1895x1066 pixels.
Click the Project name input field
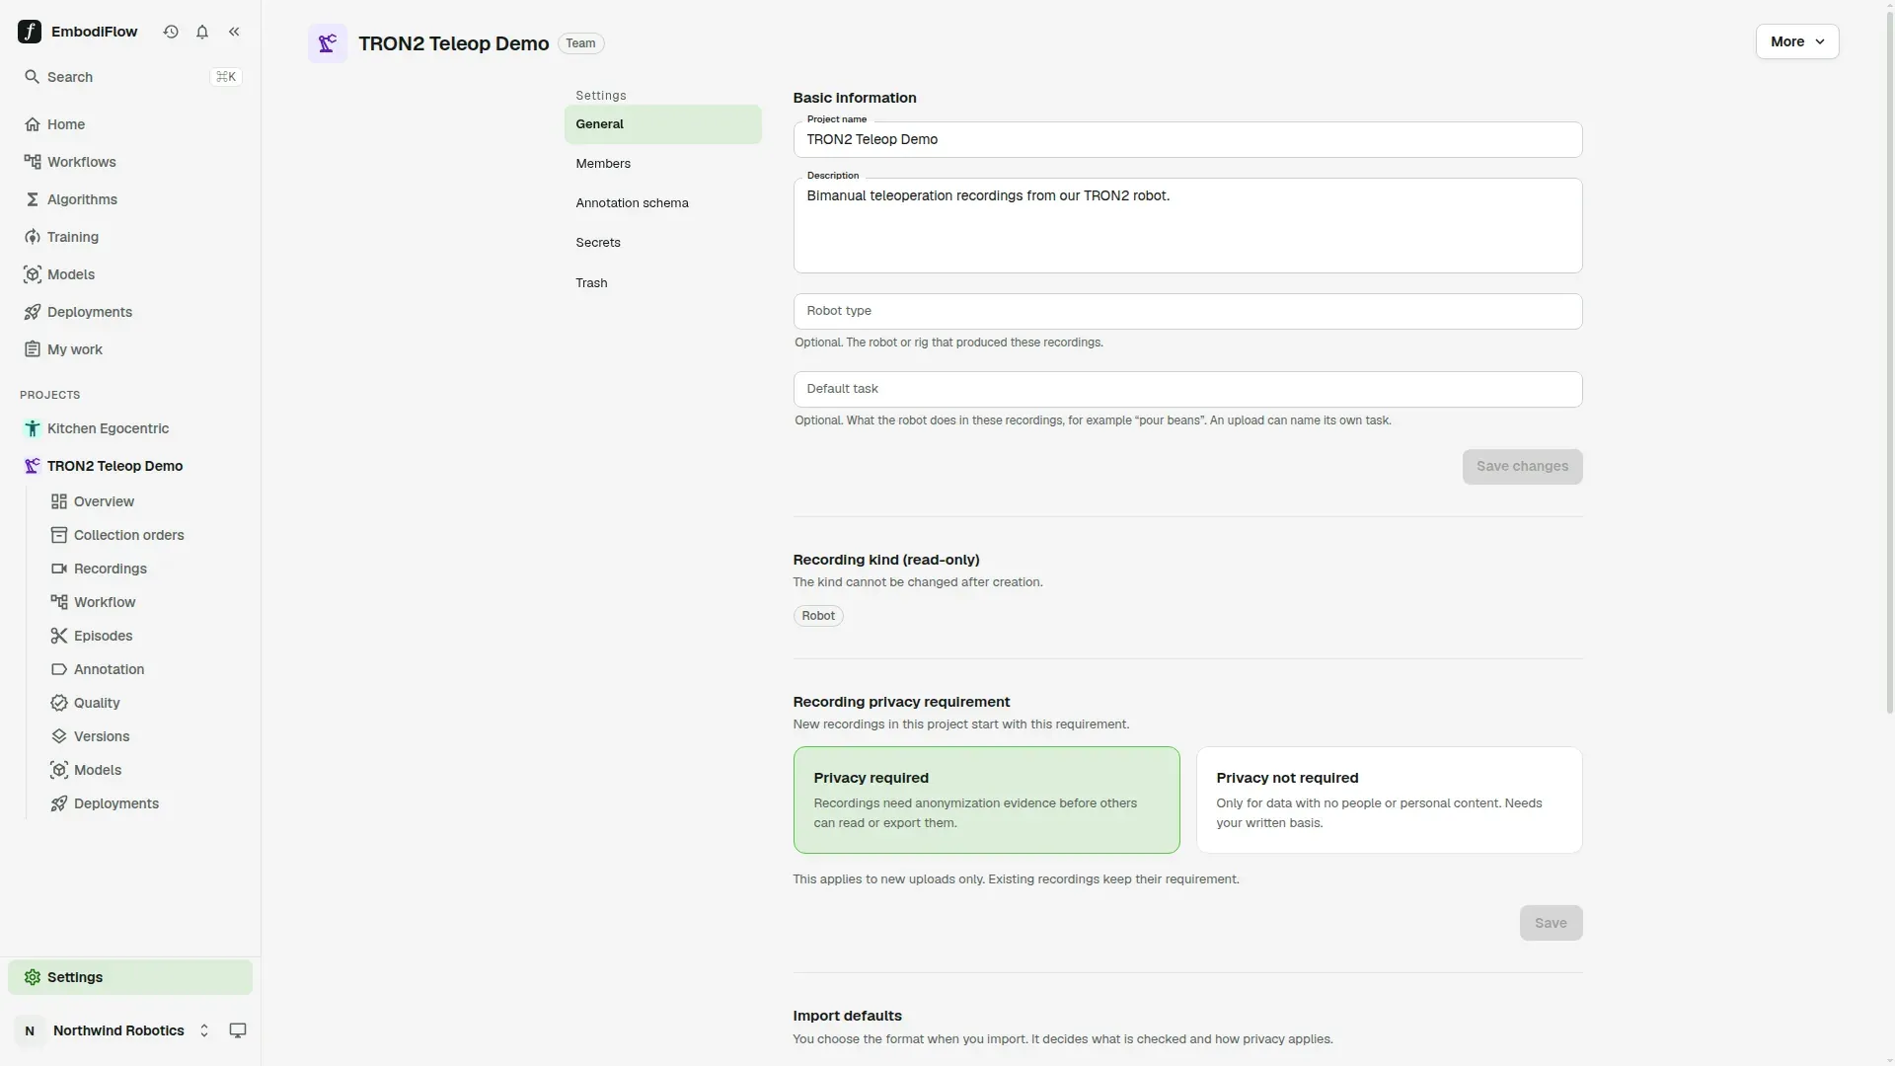(x=1187, y=139)
